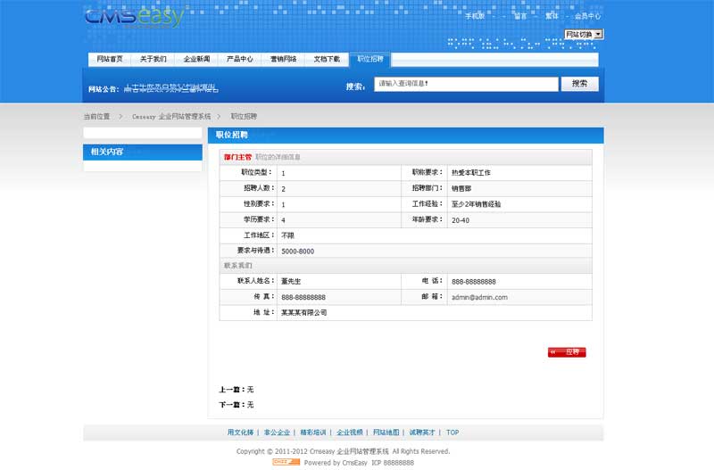Select the 企业新闻 navigation tab
The height and width of the screenshot is (470, 714).
click(196, 59)
